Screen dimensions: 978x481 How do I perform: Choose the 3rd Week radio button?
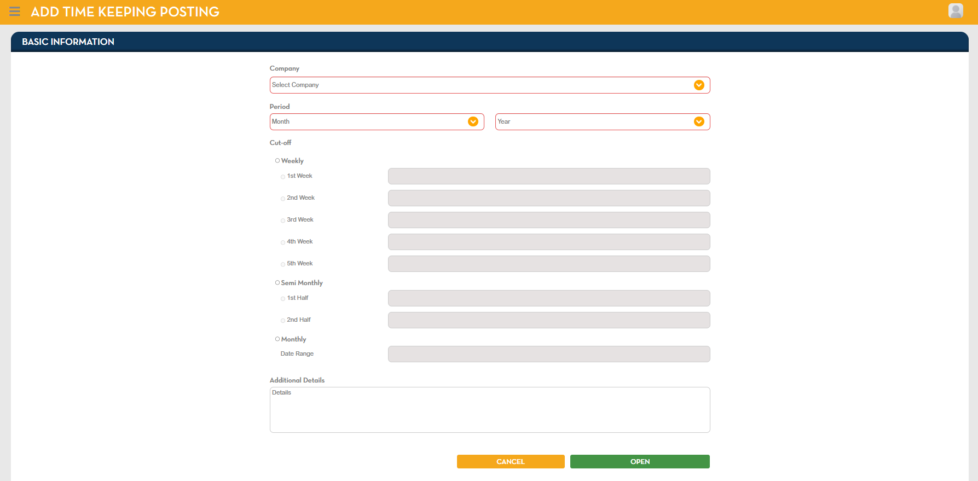coord(283,221)
